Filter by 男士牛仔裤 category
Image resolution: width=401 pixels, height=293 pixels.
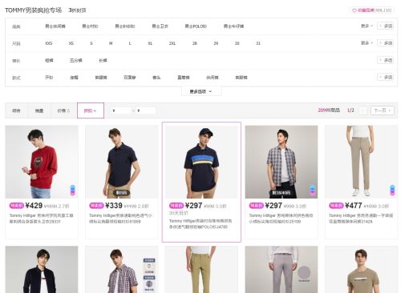tap(233, 26)
